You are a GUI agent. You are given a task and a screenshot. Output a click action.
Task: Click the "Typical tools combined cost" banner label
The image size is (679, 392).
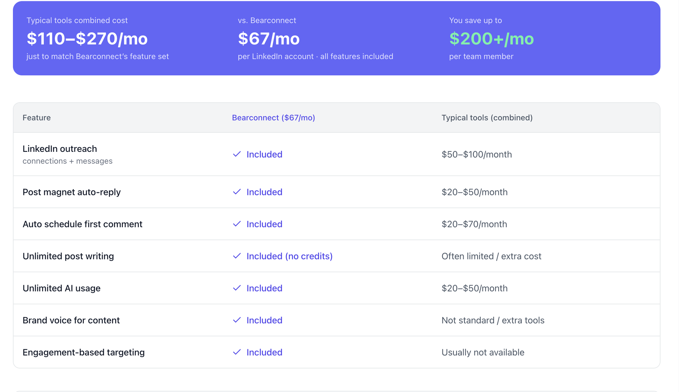(77, 20)
